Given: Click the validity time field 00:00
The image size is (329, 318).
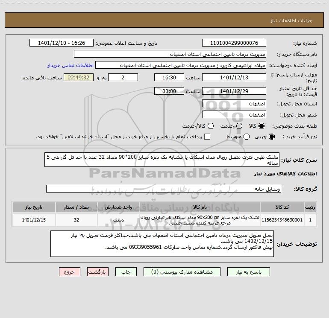Looking at the screenshot, I should [x=169, y=91].
